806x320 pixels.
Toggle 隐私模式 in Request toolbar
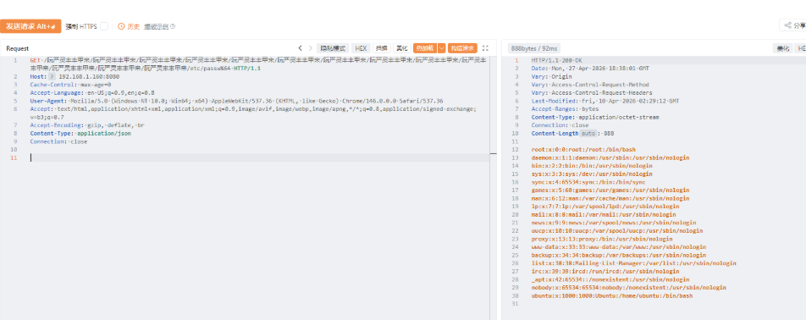(333, 48)
